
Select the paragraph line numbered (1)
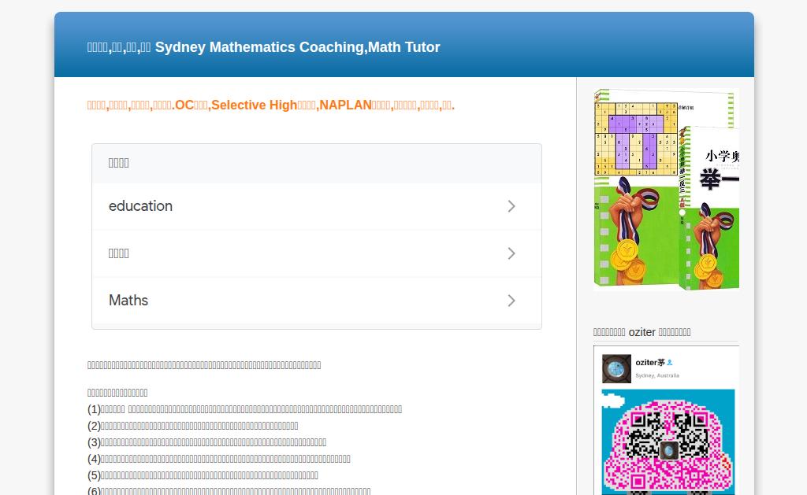244,409
